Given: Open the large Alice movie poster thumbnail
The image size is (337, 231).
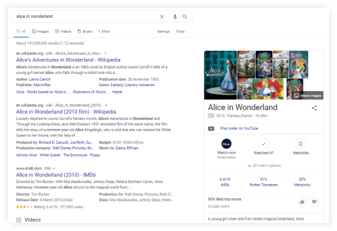Looking at the screenshot, I should [220, 75].
